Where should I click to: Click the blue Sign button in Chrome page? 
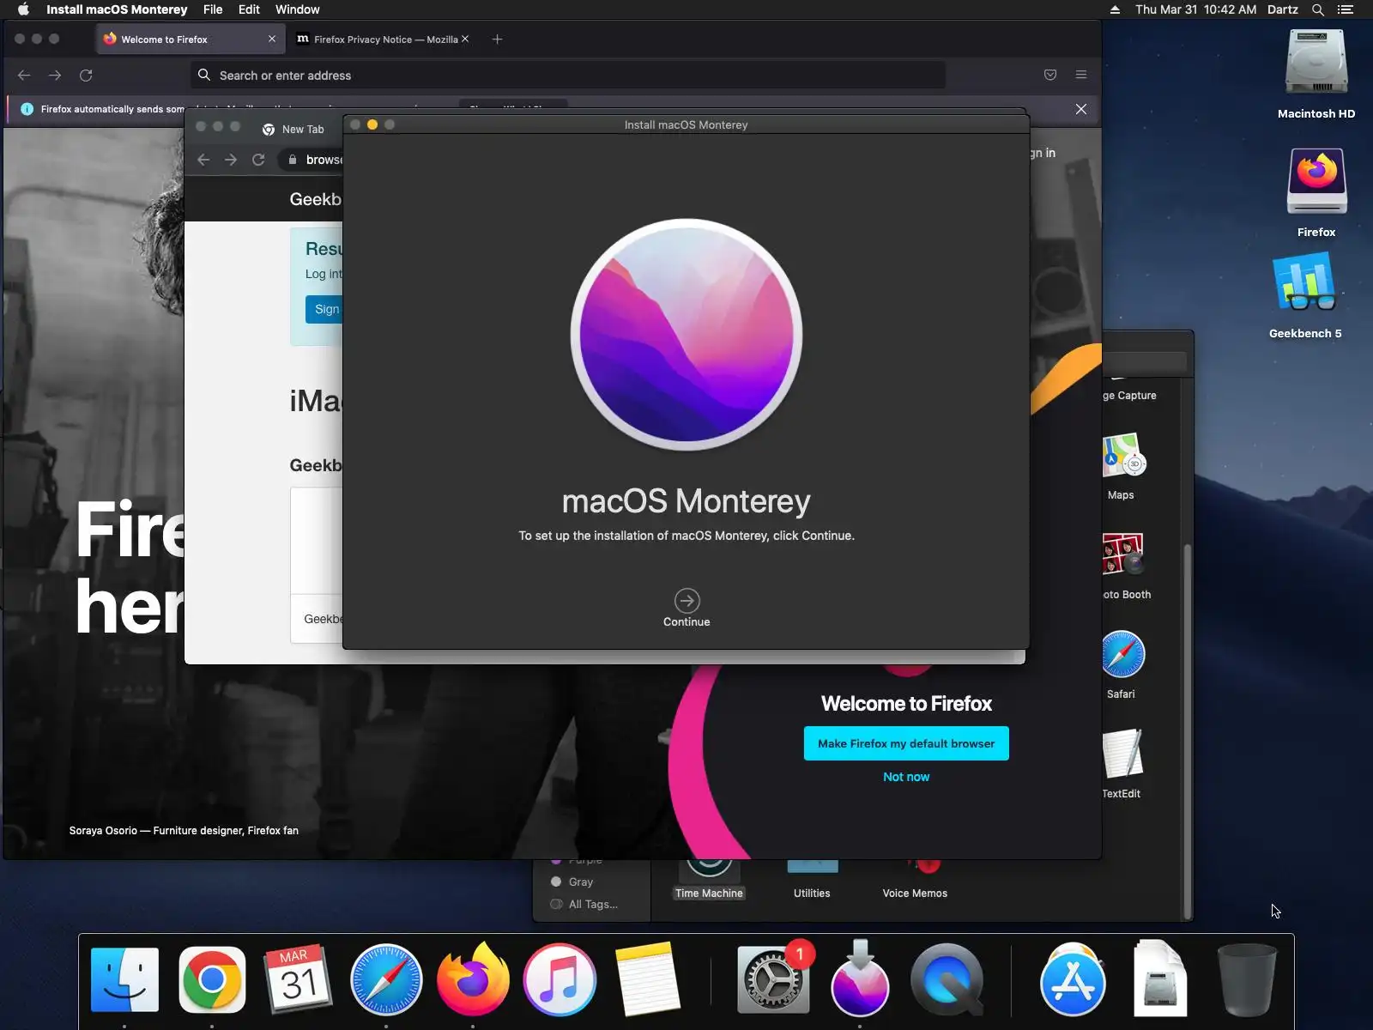coord(324,309)
